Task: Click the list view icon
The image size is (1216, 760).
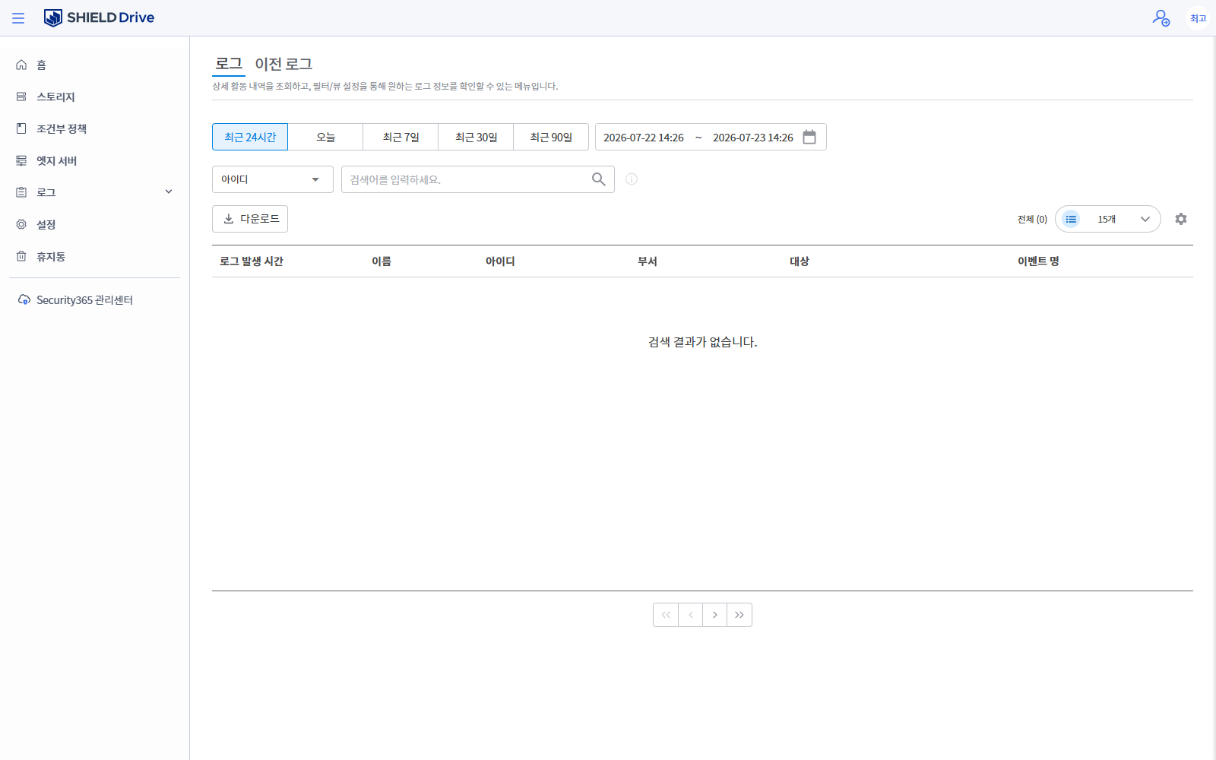Action: [x=1071, y=219]
